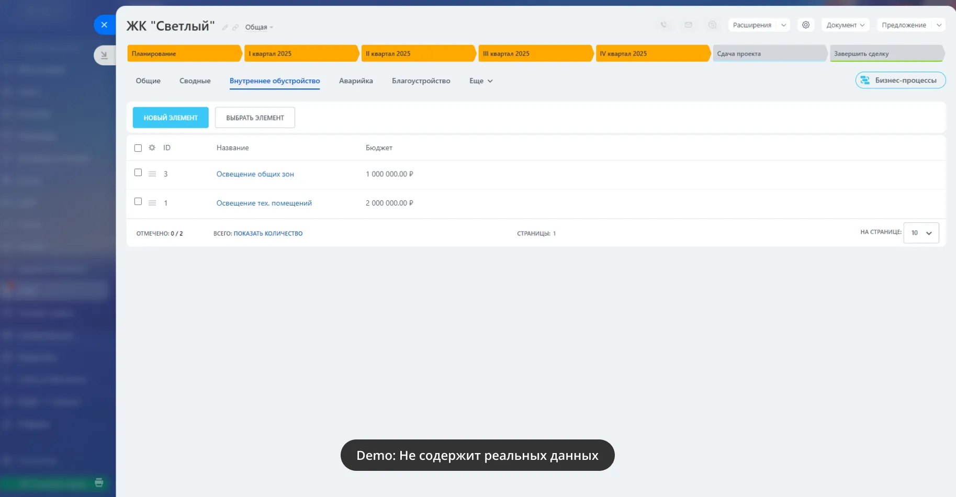
Task: Set stage to III квартал 2025
Action: (536, 53)
